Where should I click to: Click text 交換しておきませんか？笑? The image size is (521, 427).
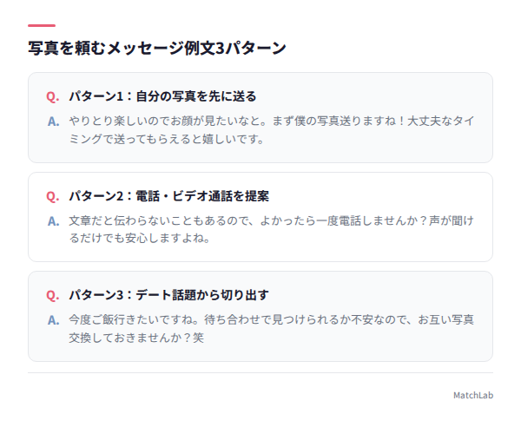[x=136, y=338]
